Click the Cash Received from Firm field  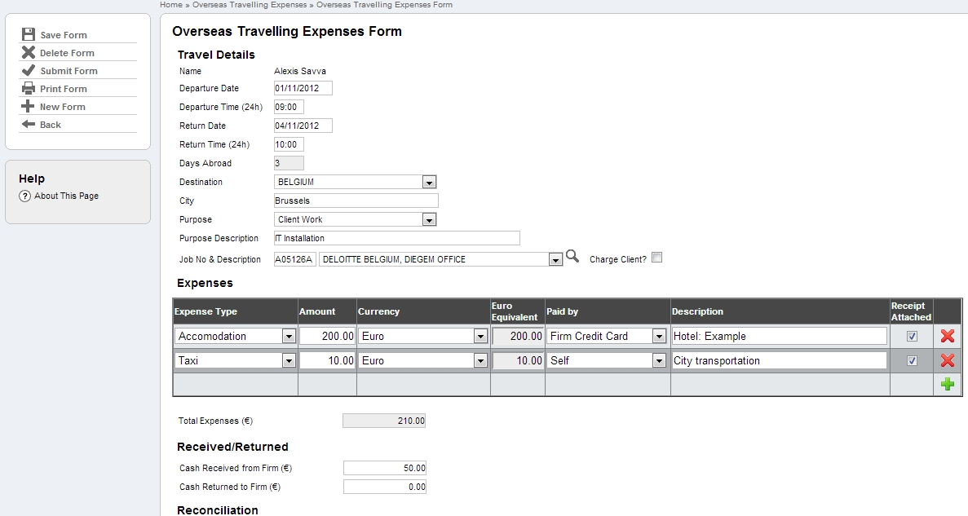[385, 469]
